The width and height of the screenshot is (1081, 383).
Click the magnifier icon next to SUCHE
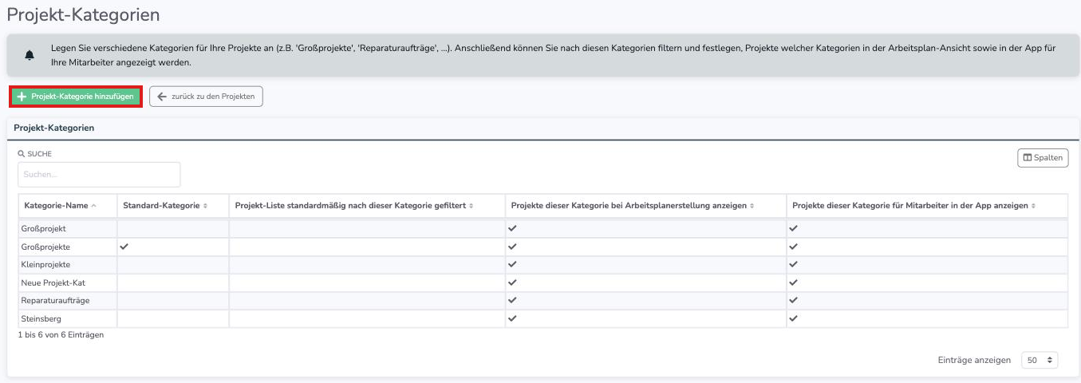(x=22, y=153)
